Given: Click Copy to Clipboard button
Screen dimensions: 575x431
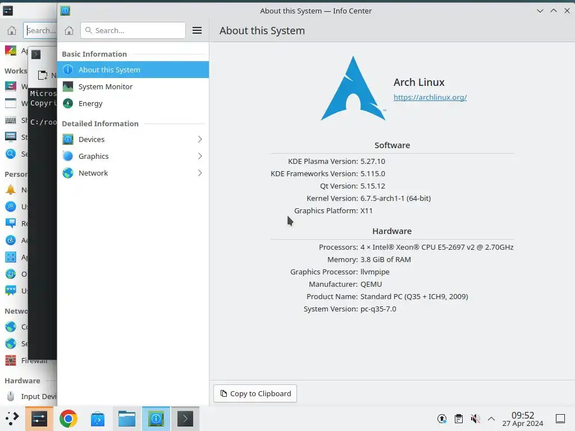Looking at the screenshot, I should (255, 393).
